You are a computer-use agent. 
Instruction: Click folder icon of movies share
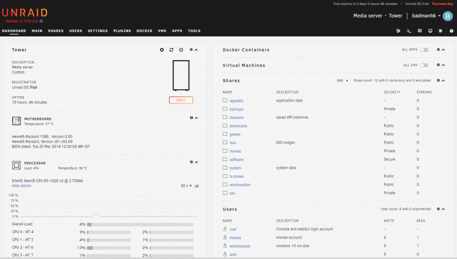point(225,150)
